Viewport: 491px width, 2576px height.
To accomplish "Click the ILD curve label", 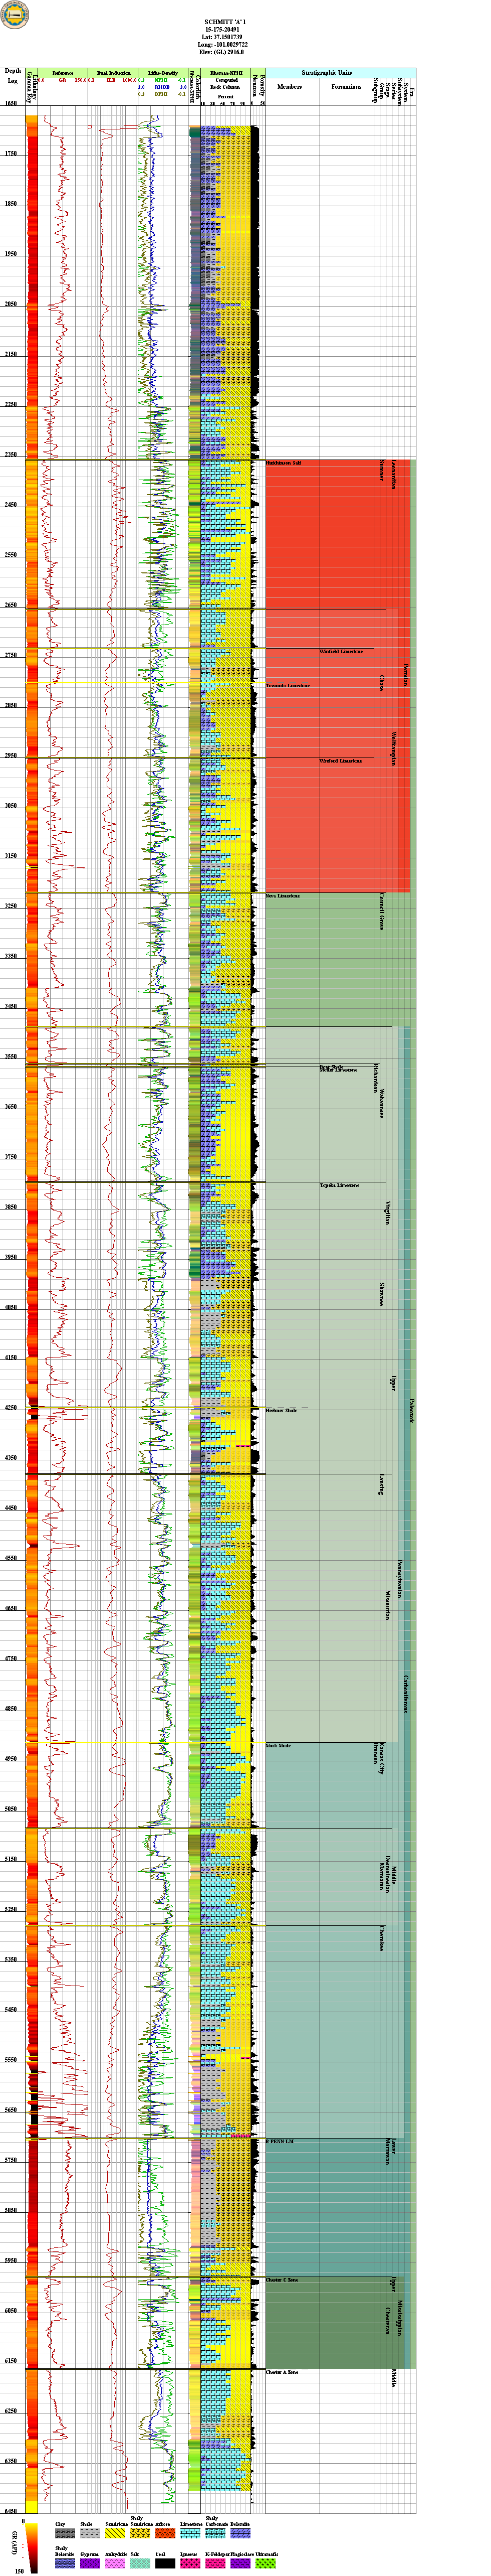I will pos(112,80).
